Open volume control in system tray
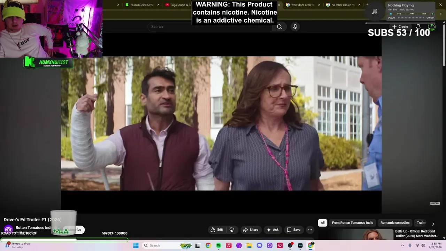The image size is (446, 251). 423,245
